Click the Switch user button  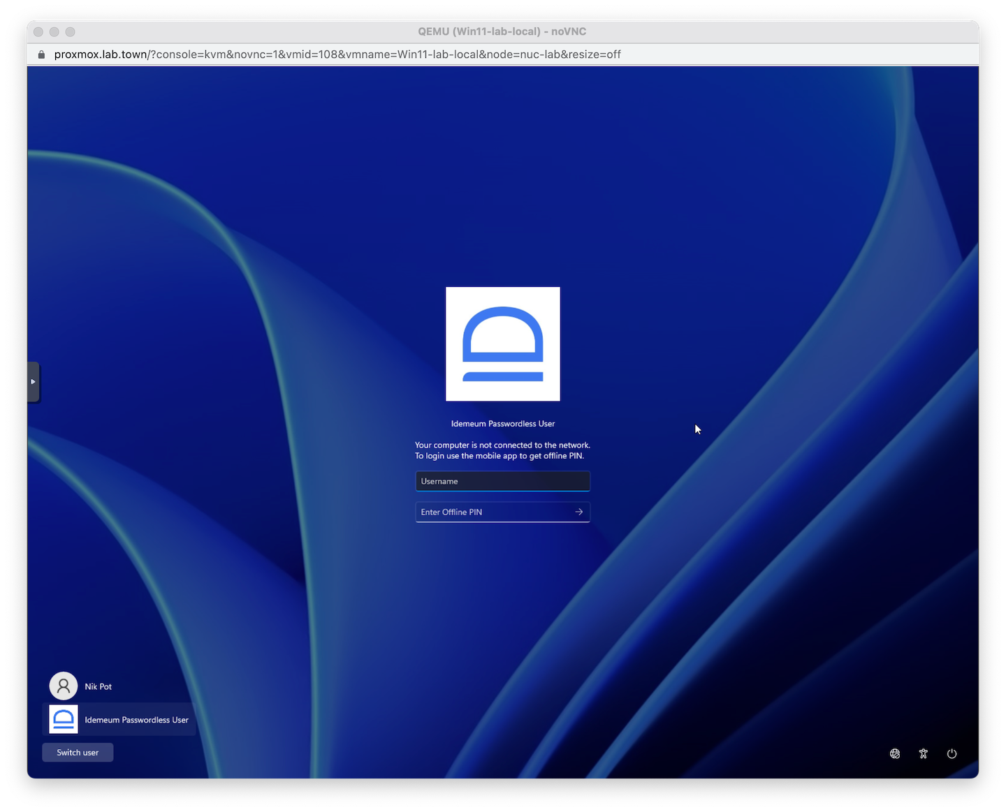(x=78, y=753)
